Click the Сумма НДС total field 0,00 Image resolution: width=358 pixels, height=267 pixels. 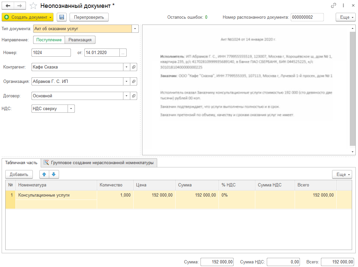pos(283,262)
